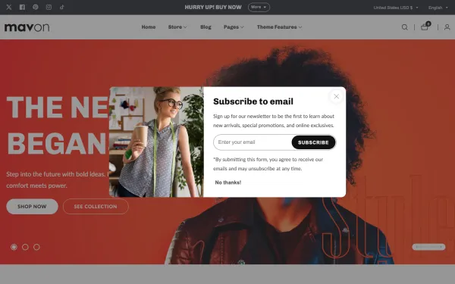Click the SUBSCRIBE button
Screen dimensions: 455x284
[x=313, y=142]
